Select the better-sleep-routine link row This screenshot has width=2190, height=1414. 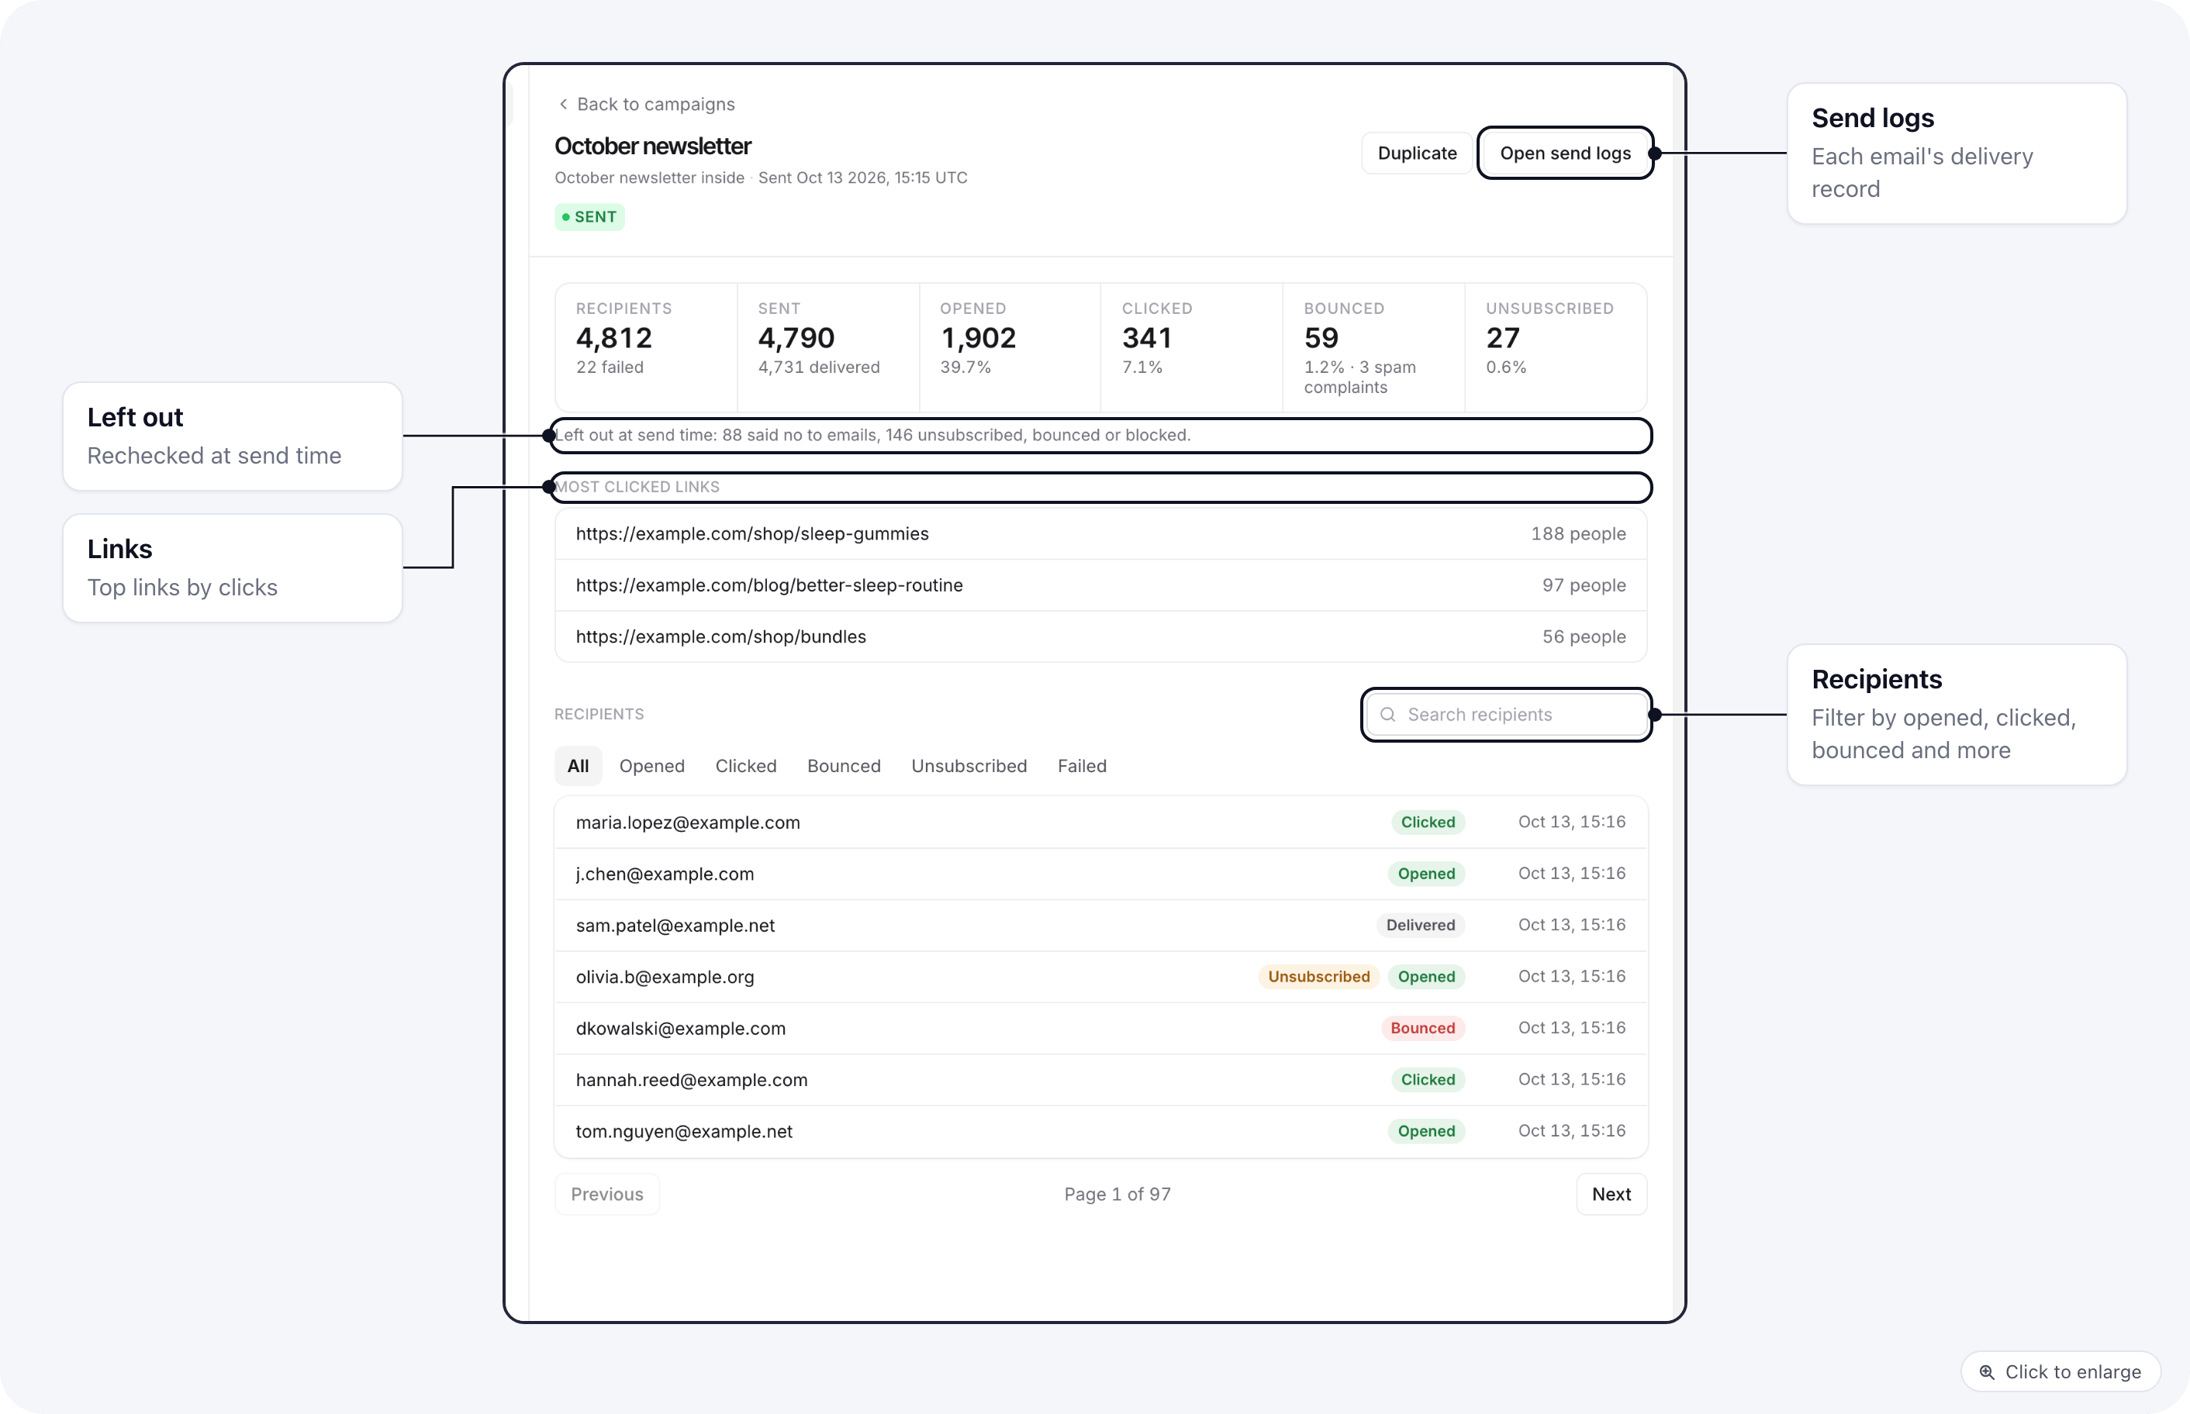(x=1100, y=585)
